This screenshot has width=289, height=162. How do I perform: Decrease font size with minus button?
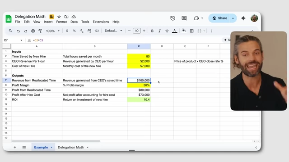click(129, 31)
